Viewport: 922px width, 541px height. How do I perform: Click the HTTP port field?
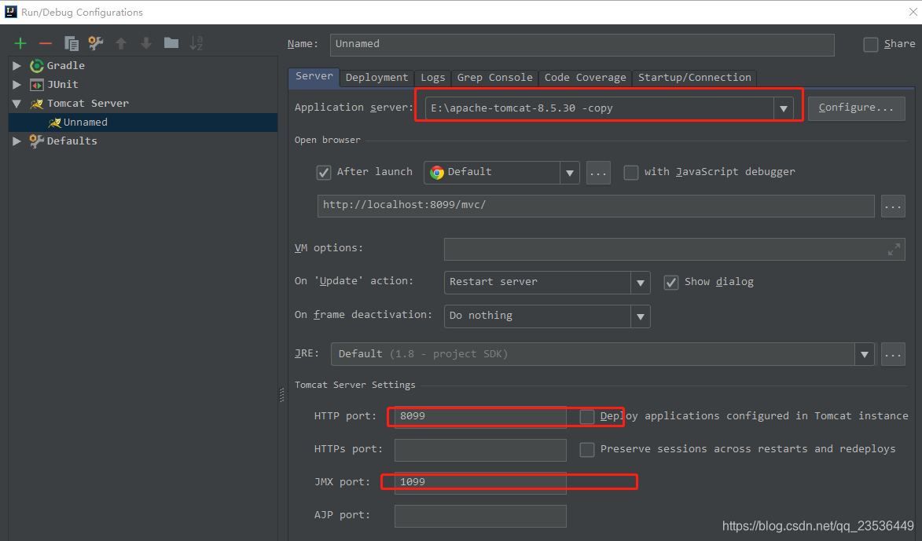pos(480,416)
